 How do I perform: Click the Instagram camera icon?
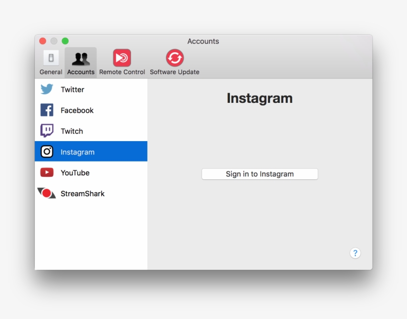46,151
